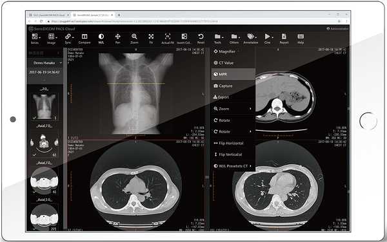Image resolution: width=387 pixels, height=242 pixels.
Task: Click the study search input field
Action: point(45,53)
